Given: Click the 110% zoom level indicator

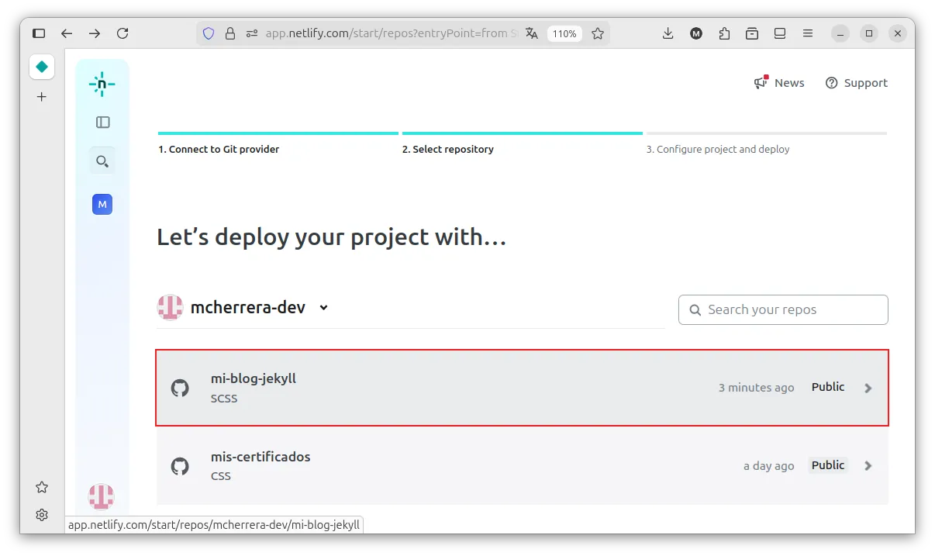Looking at the screenshot, I should [564, 33].
